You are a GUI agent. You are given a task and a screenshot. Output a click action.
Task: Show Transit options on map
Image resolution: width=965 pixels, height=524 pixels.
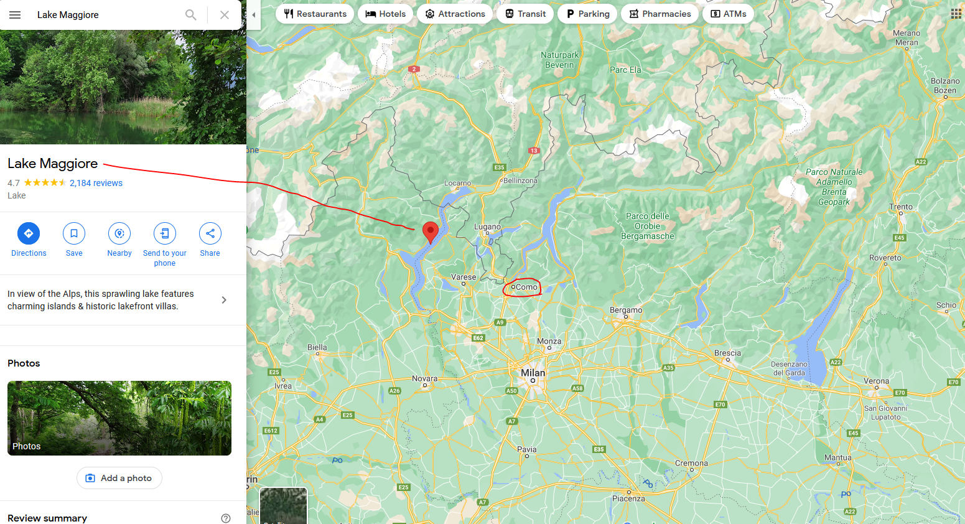pos(525,14)
